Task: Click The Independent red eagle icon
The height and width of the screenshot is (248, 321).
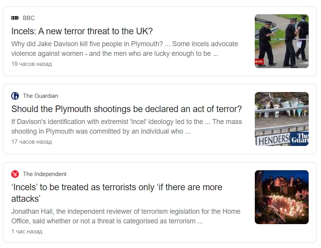Action: 15,174
